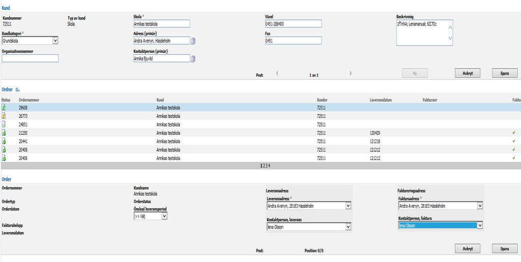Select order number 26773
The width and height of the screenshot is (521, 262).
click(x=23, y=116)
